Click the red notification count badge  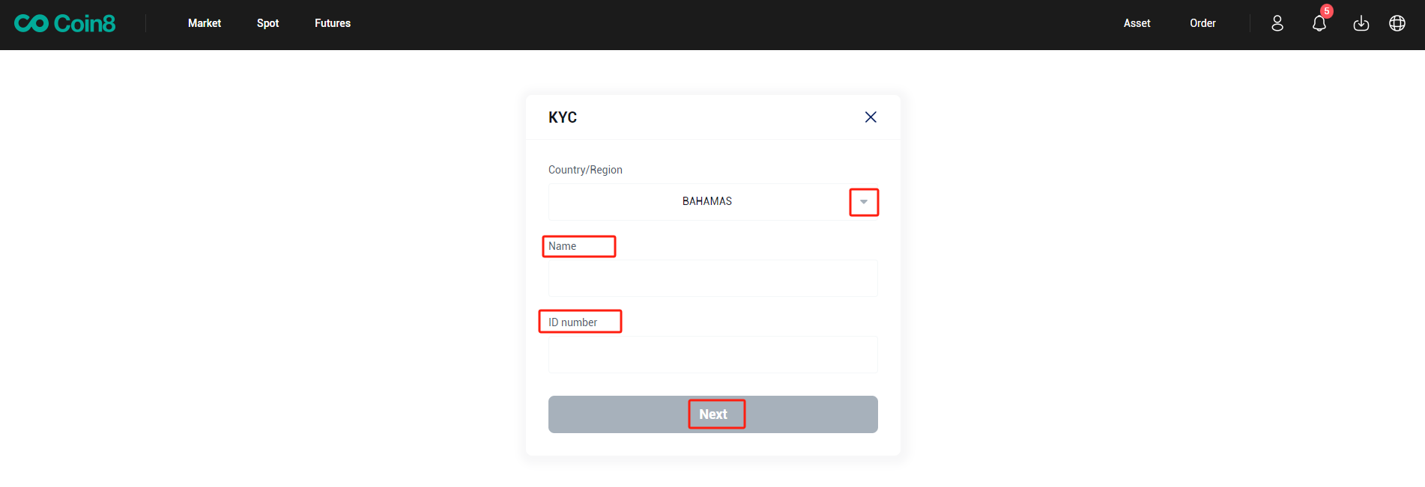click(1327, 11)
